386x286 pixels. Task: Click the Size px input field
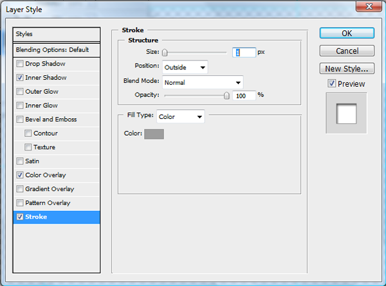(x=244, y=53)
